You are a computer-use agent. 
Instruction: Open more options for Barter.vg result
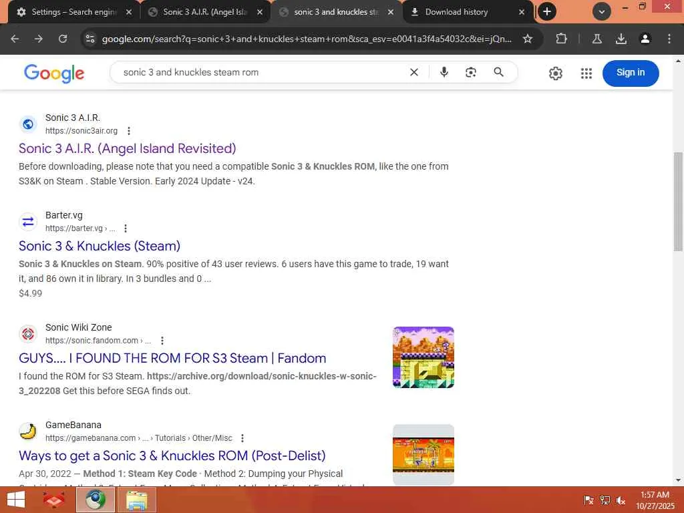[125, 228]
